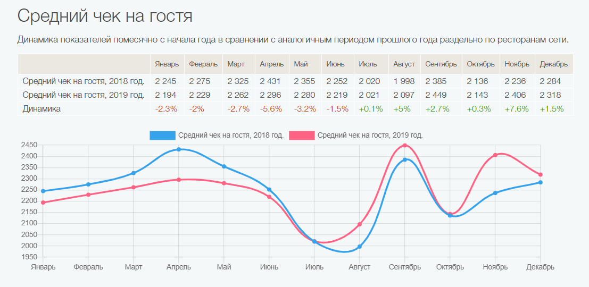Toggle the 2018 series via its legend label
This screenshot has height=287, width=589.
230,136
